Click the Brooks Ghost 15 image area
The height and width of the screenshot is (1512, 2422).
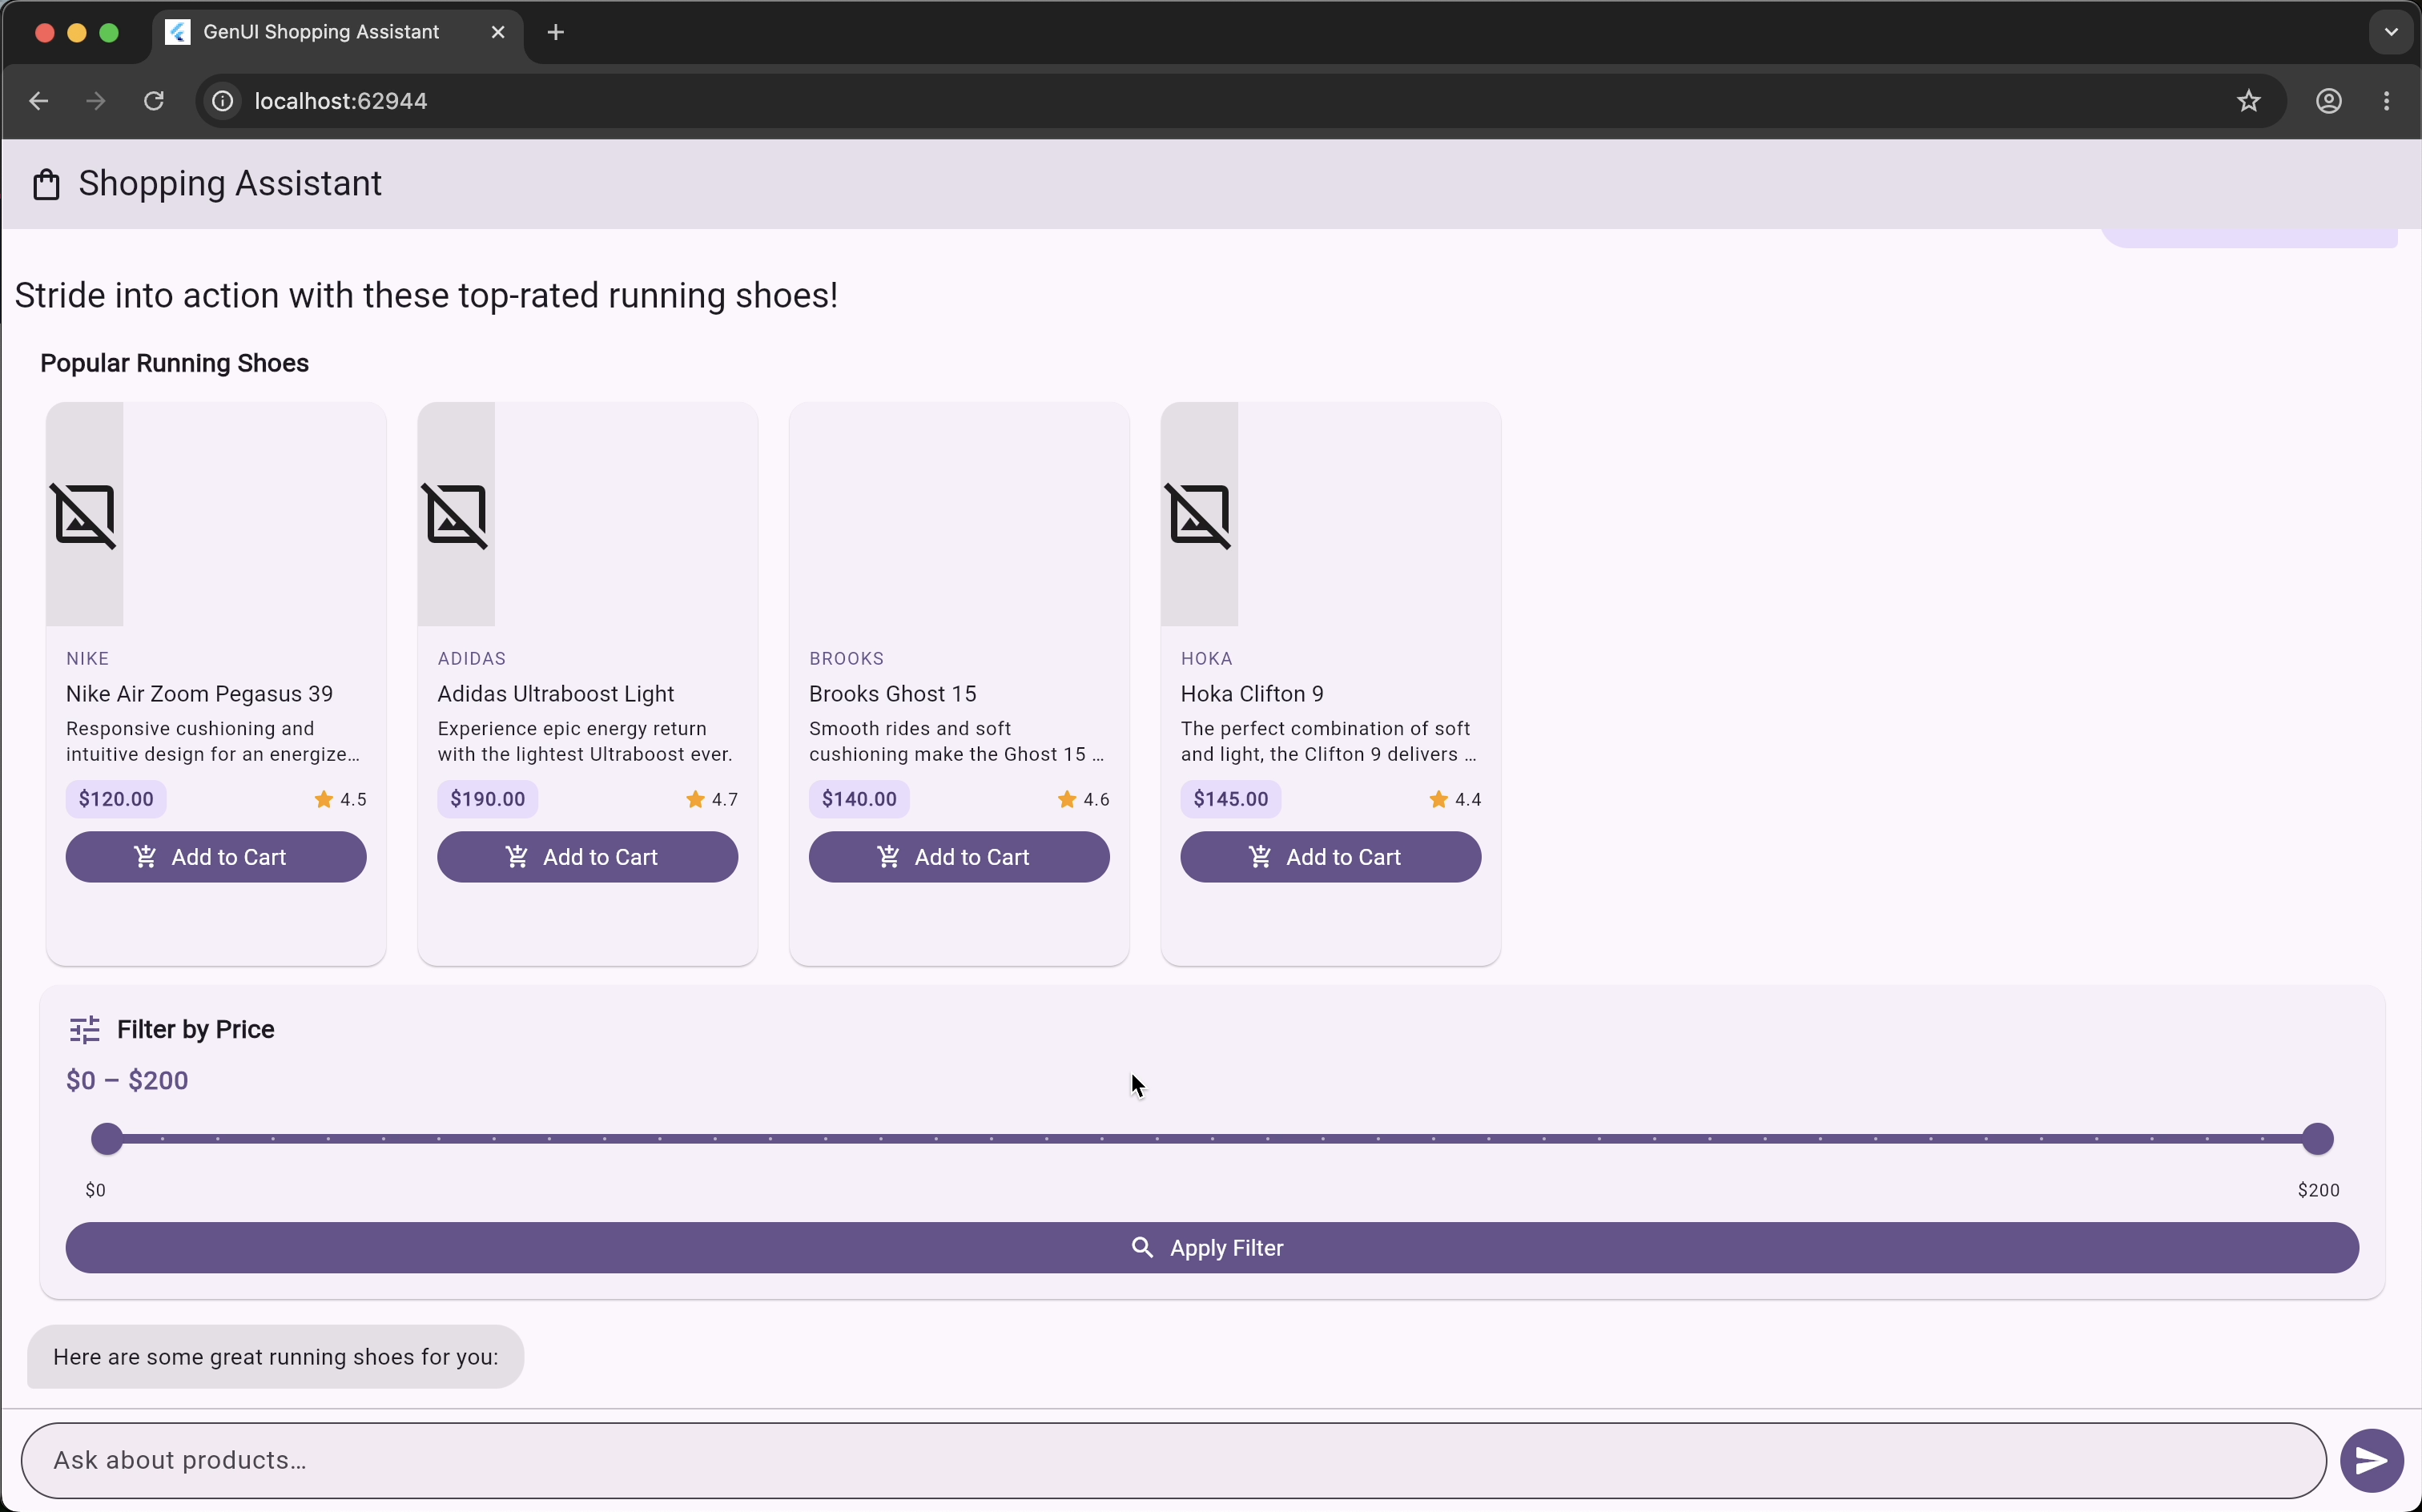point(959,515)
